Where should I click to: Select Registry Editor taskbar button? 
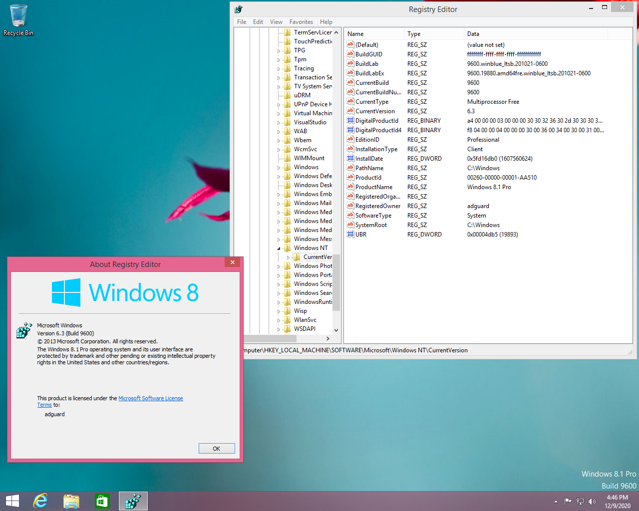pos(133,501)
